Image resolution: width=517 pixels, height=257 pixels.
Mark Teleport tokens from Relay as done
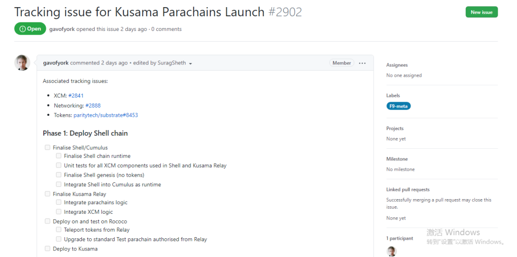59,230
